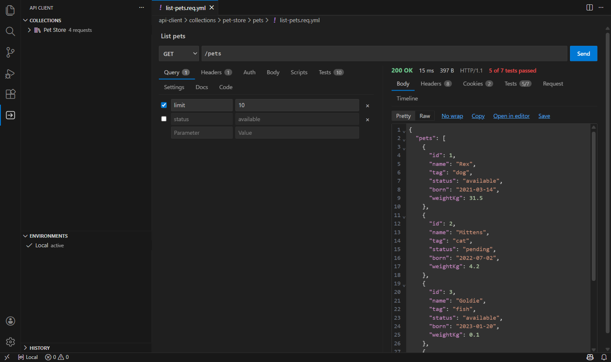Switch response view to Raw
Viewport: 611px width, 362px height.
(425, 116)
